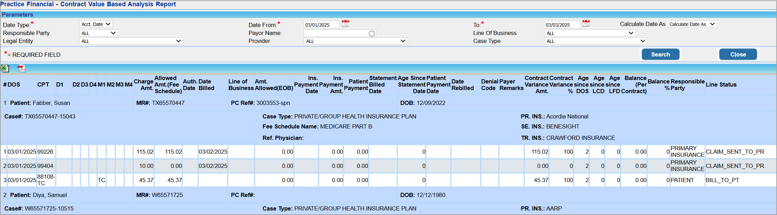Click the Search button
Screen dimensions: 777x215
(660, 54)
